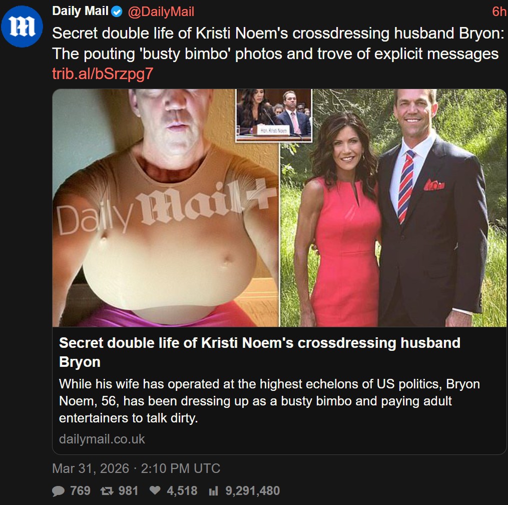The height and width of the screenshot is (505, 508).
Task: Click the card description starting 'While his wife'
Action: tap(269, 401)
